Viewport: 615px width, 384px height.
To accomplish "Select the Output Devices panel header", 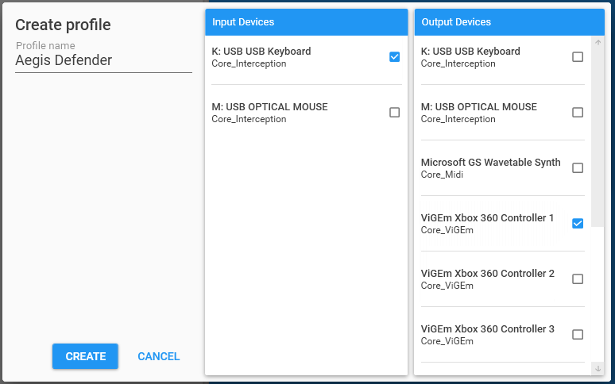I will (x=509, y=22).
